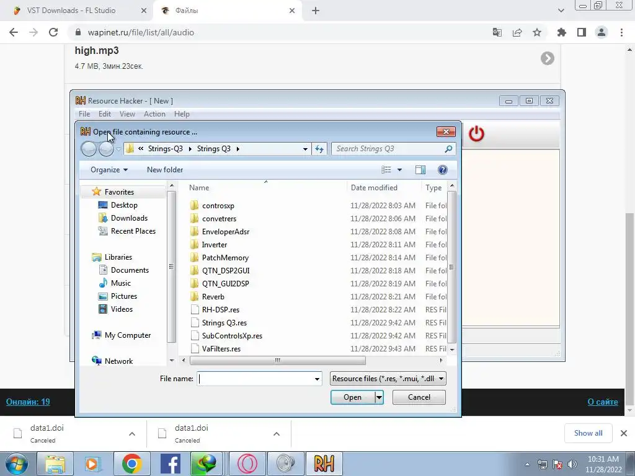Click the help question mark icon in dialog
The image size is (635, 476).
coord(442,170)
